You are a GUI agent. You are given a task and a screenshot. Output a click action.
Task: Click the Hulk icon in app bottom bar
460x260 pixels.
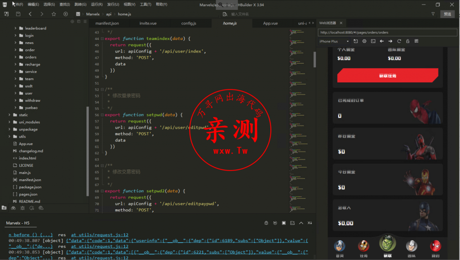(x=387, y=243)
